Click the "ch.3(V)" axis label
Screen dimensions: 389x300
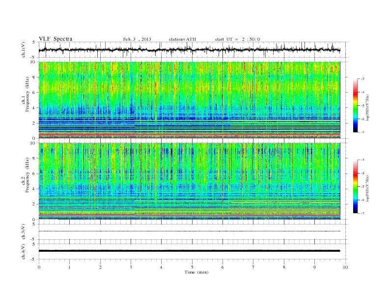(24, 232)
